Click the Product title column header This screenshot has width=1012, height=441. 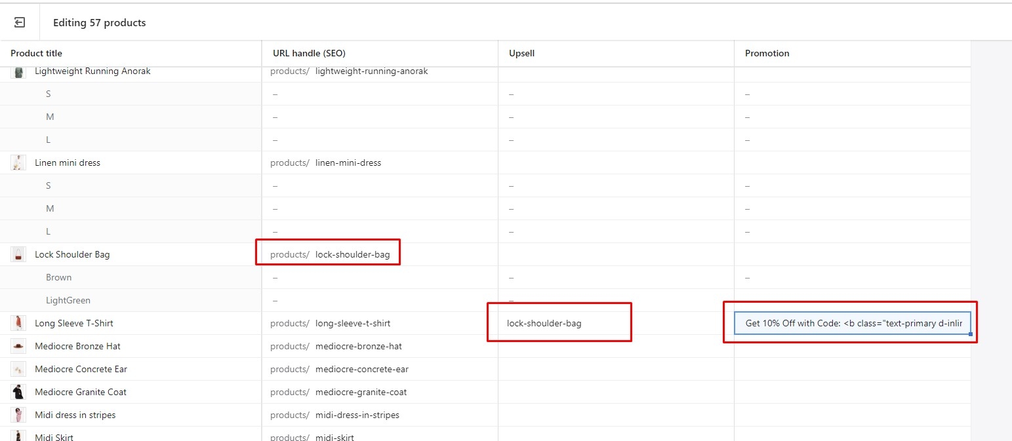[37, 53]
